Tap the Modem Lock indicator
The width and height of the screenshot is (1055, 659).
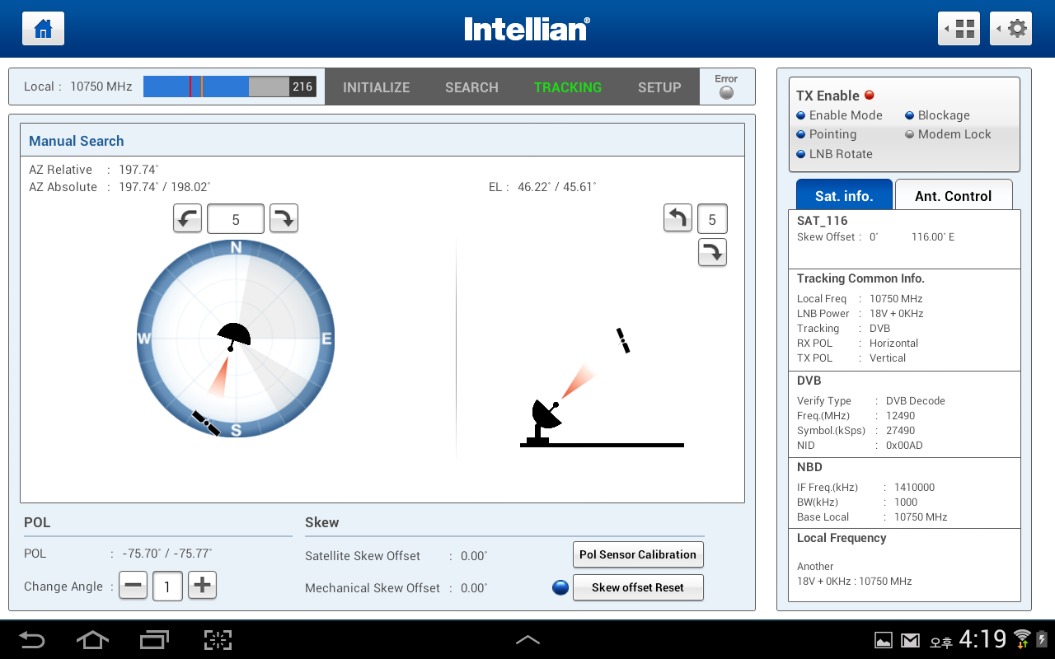(x=910, y=135)
